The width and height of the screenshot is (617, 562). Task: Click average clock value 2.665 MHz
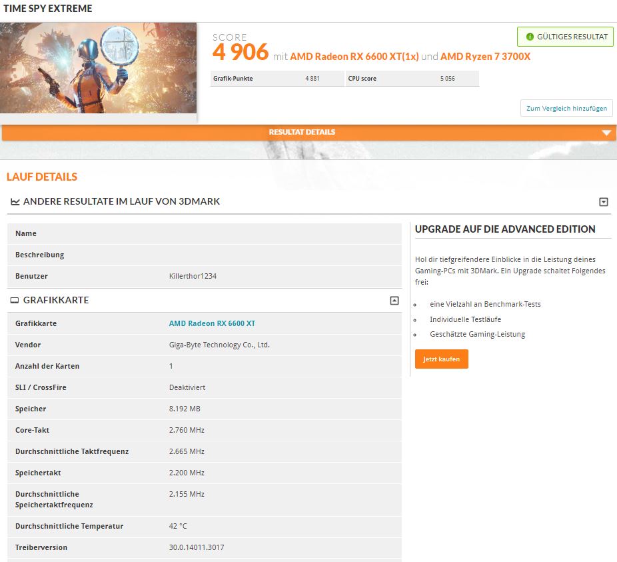(187, 451)
